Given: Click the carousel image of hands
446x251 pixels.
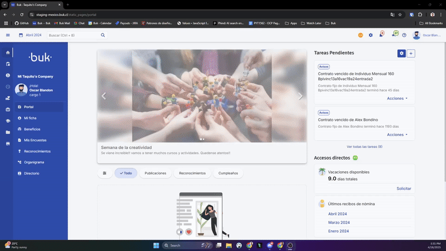Looking at the screenshot, I should pyautogui.click(x=202, y=96).
